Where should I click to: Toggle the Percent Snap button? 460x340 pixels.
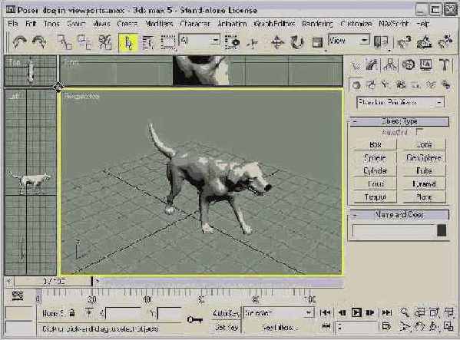pos(445,43)
